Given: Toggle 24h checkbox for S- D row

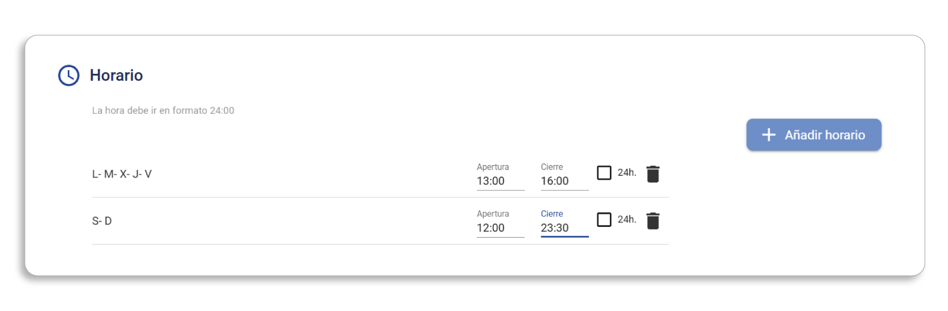Looking at the screenshot, I should [604, 219].
